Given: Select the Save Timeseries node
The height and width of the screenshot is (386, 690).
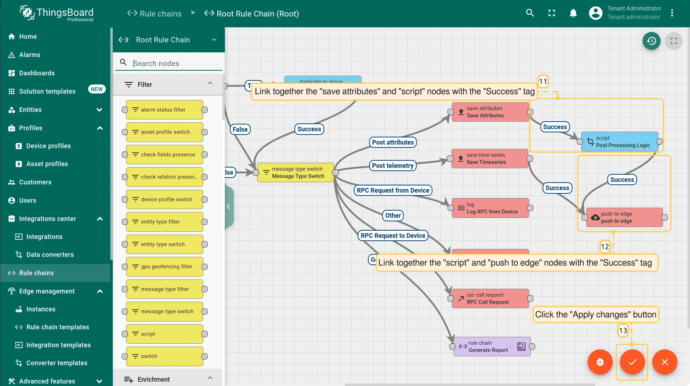Looking at the screenshot, I should click(490, 159).
